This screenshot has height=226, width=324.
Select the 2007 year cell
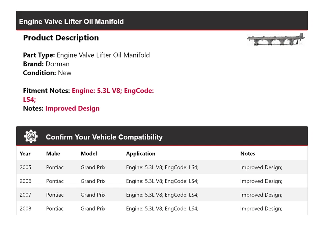[25, 195]
